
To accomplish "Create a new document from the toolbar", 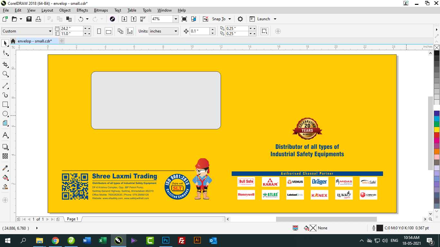I will point(5,19).
